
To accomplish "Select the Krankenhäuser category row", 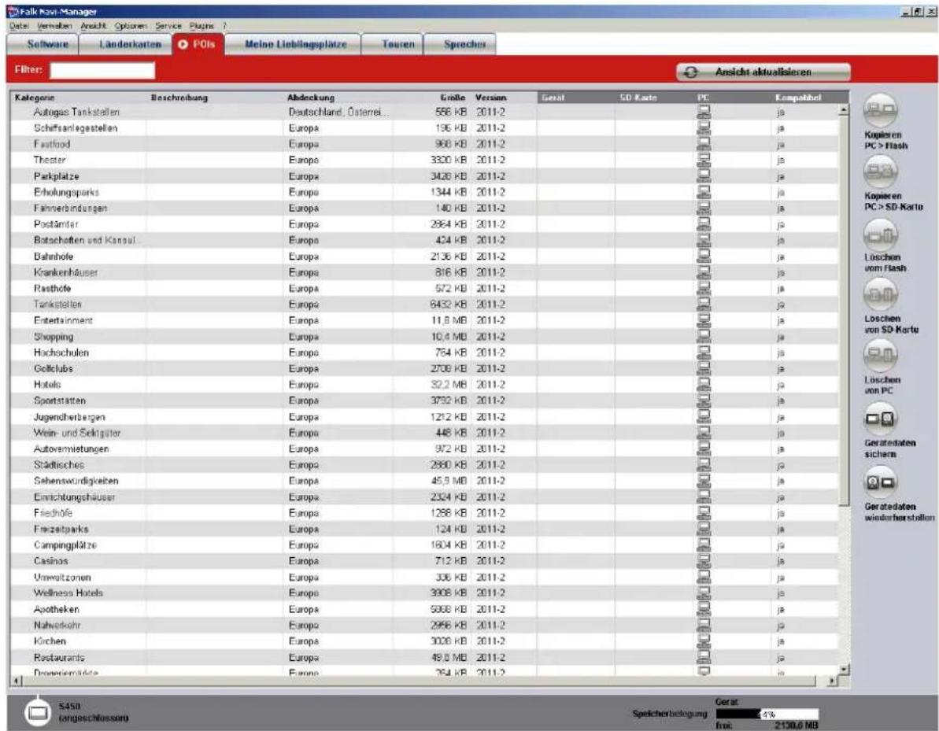I will point(424,272).
